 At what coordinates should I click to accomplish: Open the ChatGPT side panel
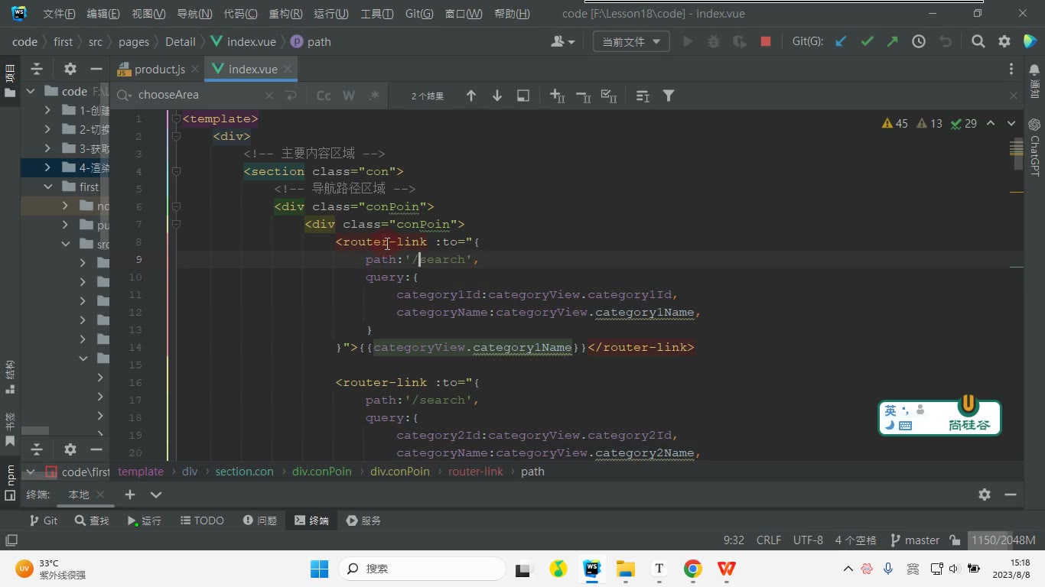pos(1034,148)
